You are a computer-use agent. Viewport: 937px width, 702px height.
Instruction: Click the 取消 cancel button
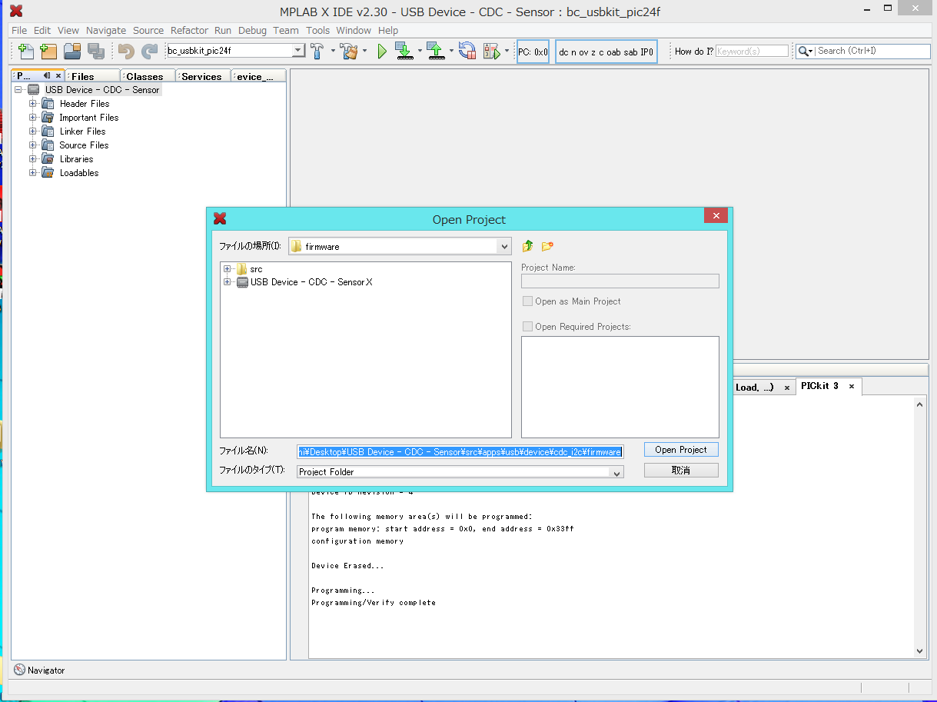tap(680, 471)
